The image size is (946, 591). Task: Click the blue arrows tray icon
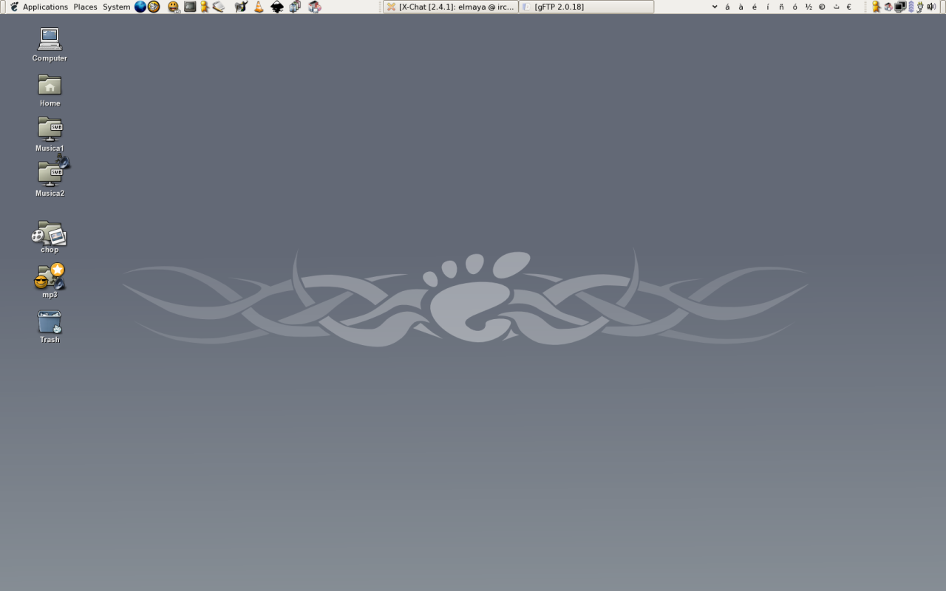(911, 7)
